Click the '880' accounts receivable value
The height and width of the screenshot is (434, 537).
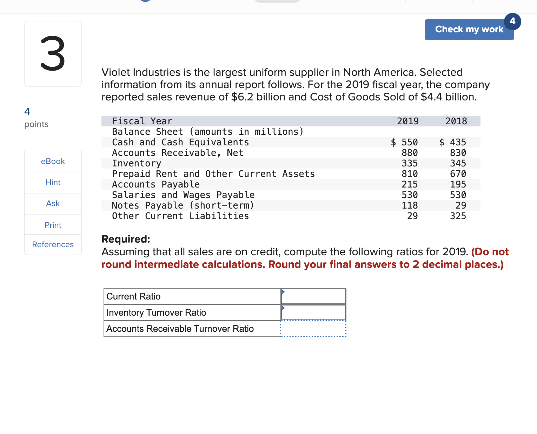pyautogui.click(x=410, y=153)
